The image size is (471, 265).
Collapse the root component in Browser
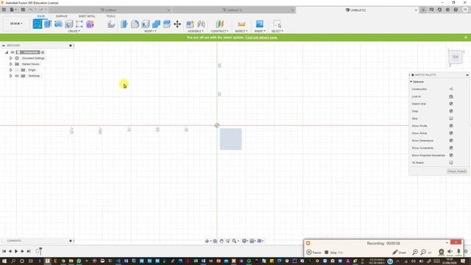click(x=7, y=52)
